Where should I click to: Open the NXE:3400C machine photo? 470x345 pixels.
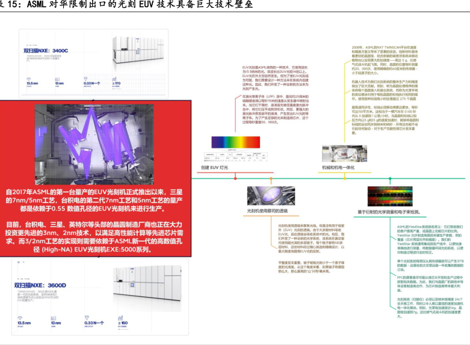(x=138, y=50)
